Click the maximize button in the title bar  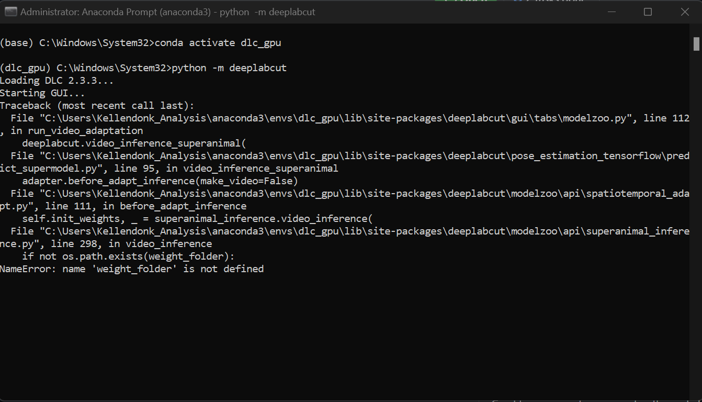(648, 12)
